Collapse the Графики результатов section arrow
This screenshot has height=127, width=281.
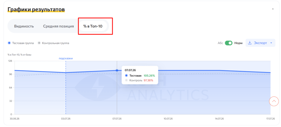[x=273, y=9]
